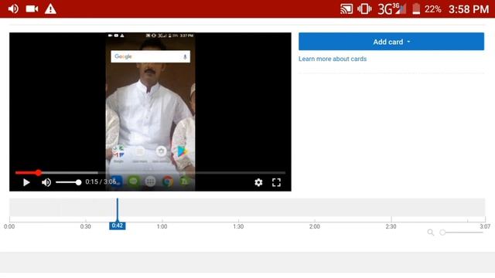Play the video in the player
Image resolution: width=495 pixels, height=278 pixels.
tap(26, 182)
